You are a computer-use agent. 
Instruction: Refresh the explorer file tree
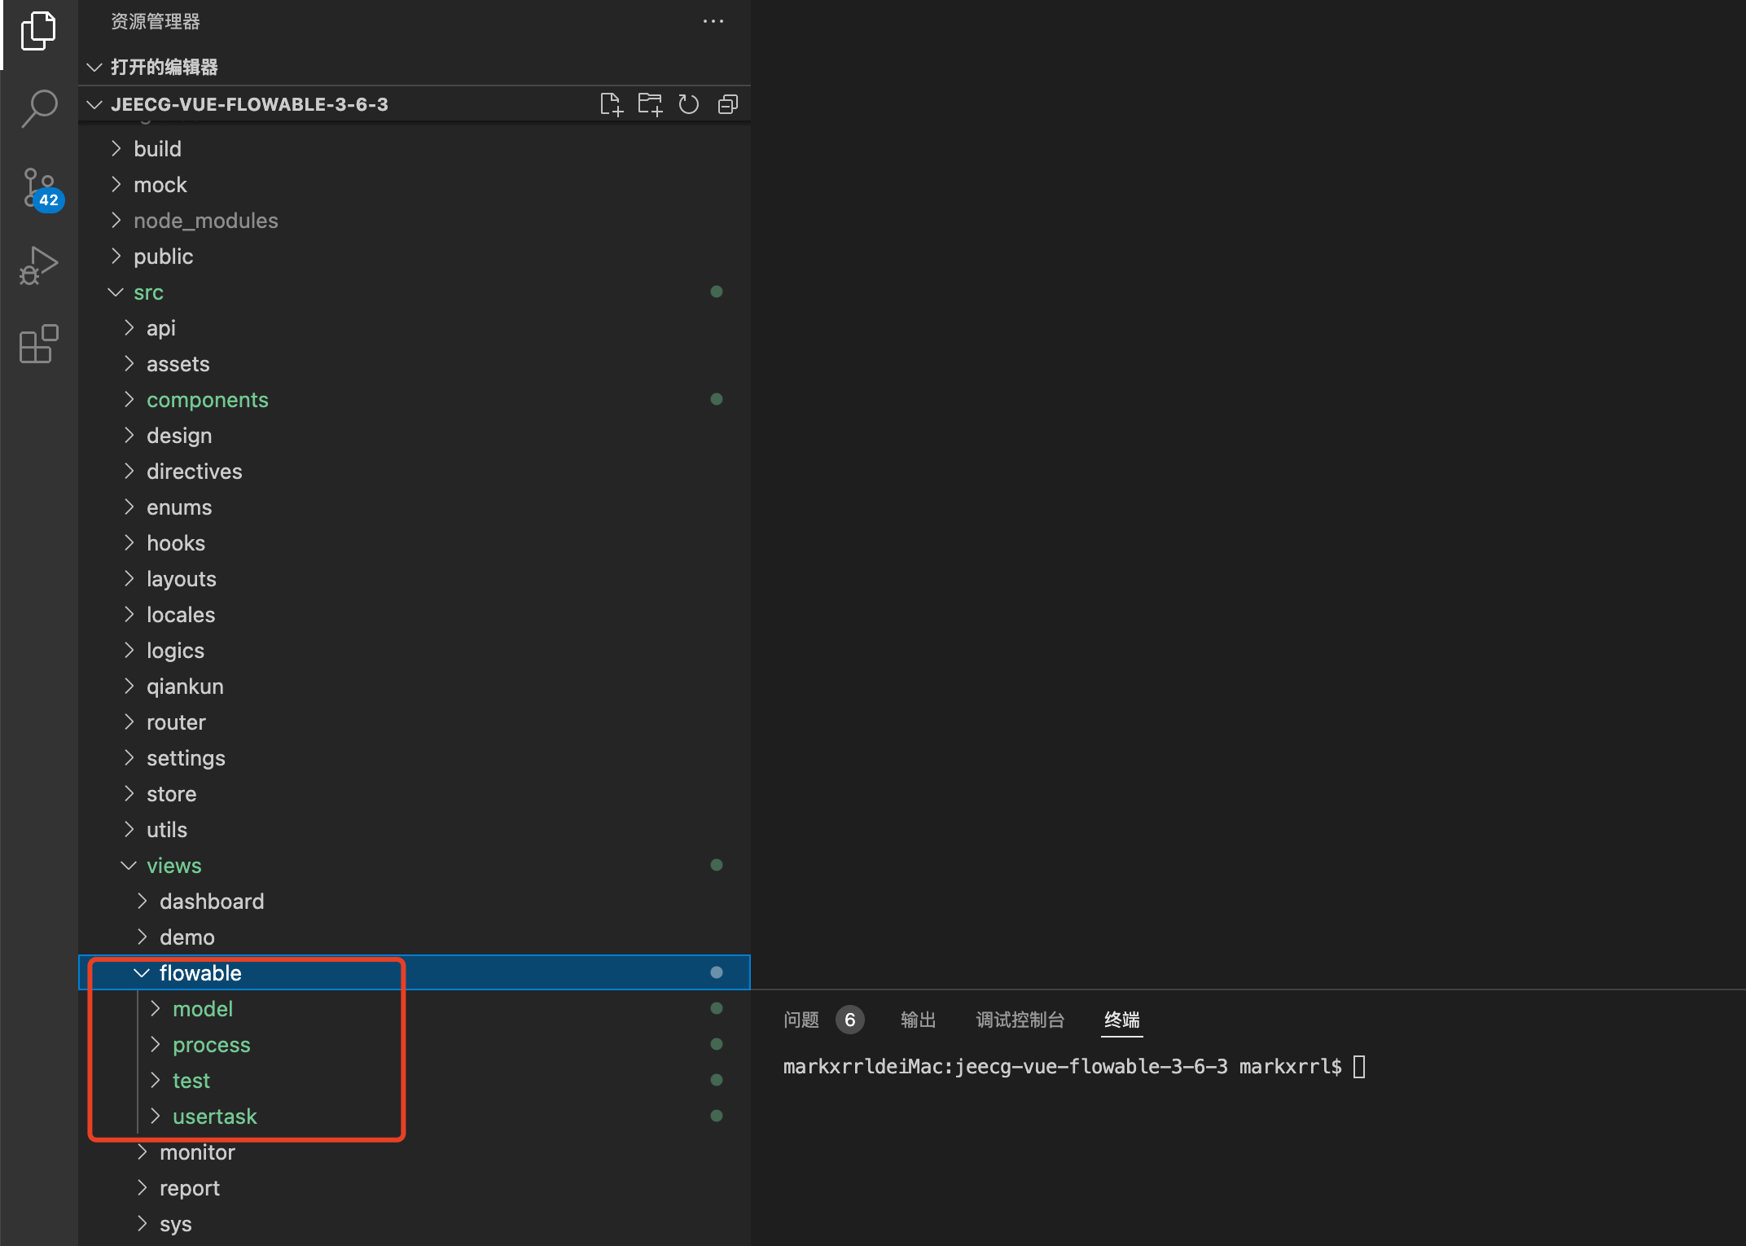point(689,104)
